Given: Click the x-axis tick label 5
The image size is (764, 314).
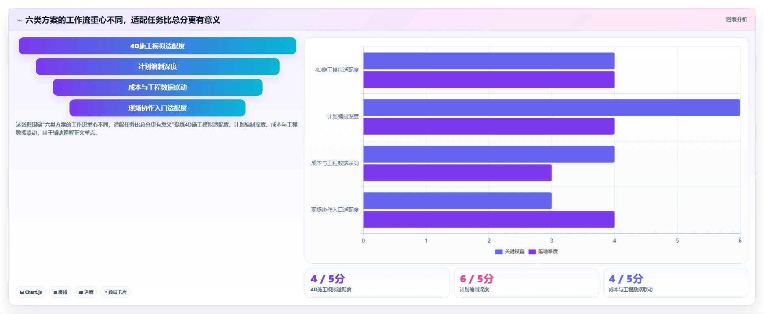Looking at the screenshot, I should (677, 241).
